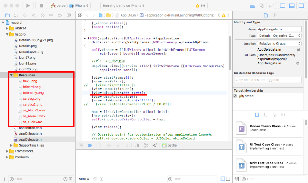Viewport: 308px width, 183px height.
Task: Toggle breakpoints activation in the debug bar
Action: pos(90,145)
